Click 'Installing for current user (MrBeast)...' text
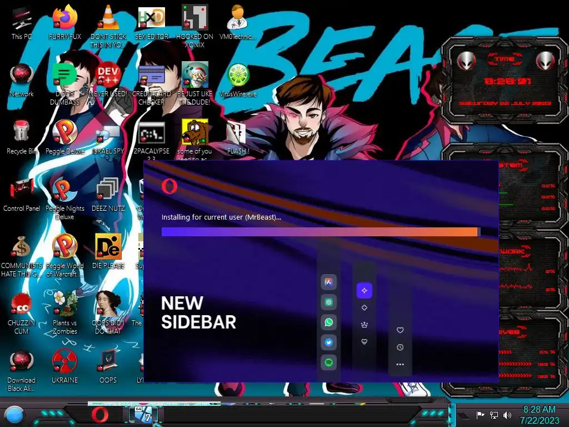Image resolution: width=569 pixels, height=427 pixels. tap(221, 217)
